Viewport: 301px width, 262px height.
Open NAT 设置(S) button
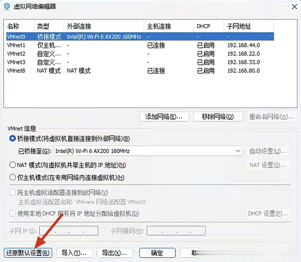[268, 165]
